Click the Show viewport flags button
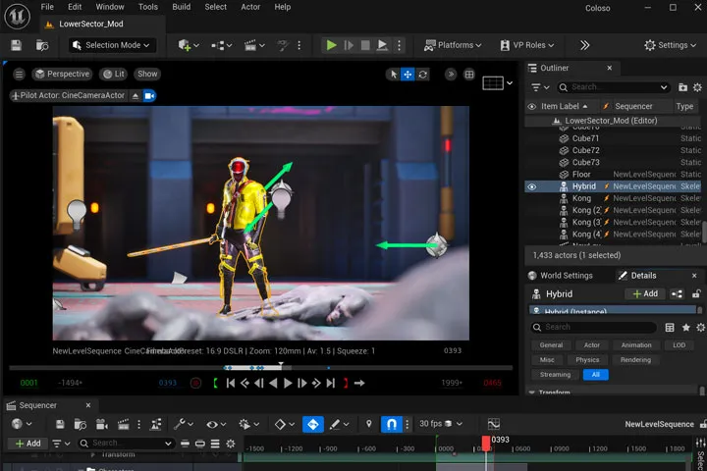Screen dimensions: 707x471 147,74
